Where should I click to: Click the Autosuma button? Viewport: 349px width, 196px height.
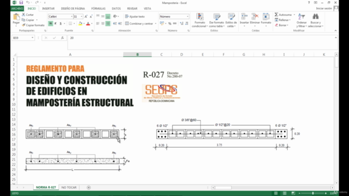(x=283, y=15)
